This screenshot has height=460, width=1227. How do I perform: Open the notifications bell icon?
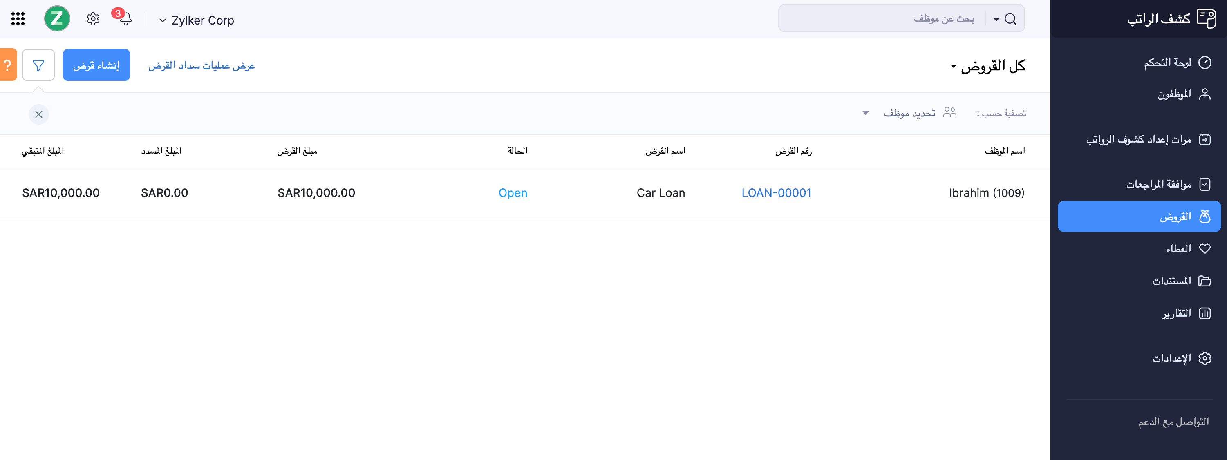[x=125, y=19]
